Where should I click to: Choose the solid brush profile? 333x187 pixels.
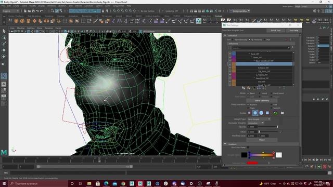pyautogui.click(x=261, y=113)
